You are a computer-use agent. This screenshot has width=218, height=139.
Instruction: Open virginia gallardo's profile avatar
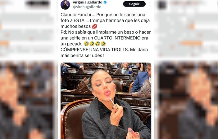(x=65, y=5)
